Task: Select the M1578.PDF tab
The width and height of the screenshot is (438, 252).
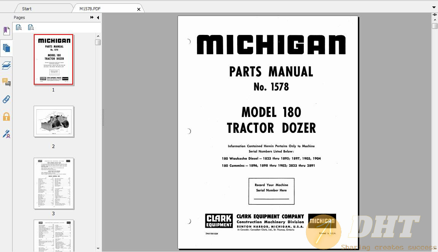Action: [x=90, y=9]
